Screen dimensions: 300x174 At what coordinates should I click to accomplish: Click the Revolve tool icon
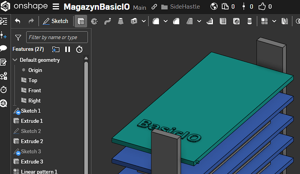tap(94, 21)
